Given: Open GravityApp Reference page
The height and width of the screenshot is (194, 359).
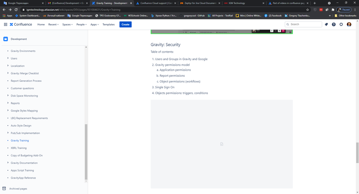Looking at the screenshot, I should [x=23, y=178].
